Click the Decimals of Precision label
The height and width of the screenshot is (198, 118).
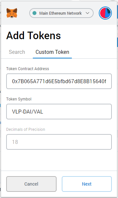point(26,129)
